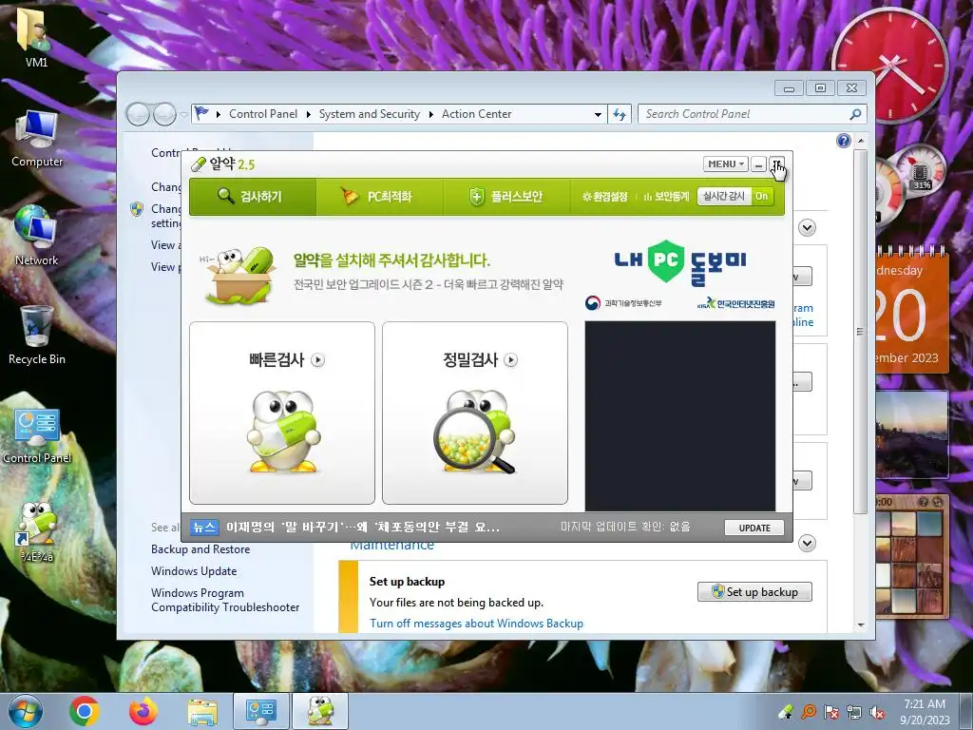The image size is (973, 730).
Task: Click the UPDATE button in ALYac
Action: 754,528
